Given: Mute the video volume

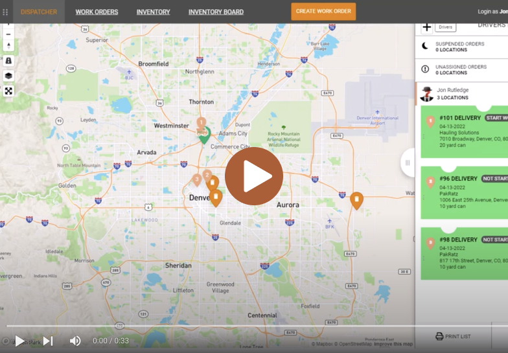Looking at the screenshot, I should pos(75,341).
